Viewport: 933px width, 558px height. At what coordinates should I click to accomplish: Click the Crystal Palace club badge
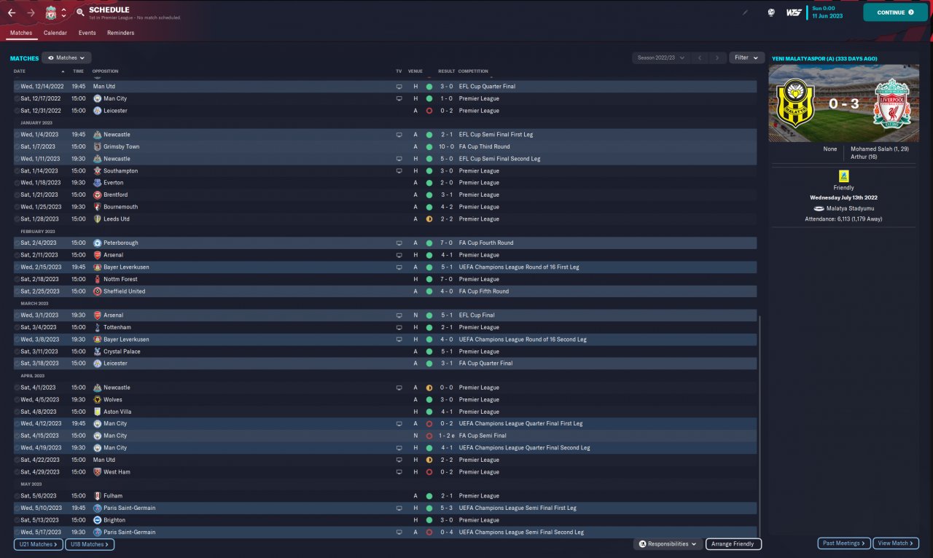(98, 351)
